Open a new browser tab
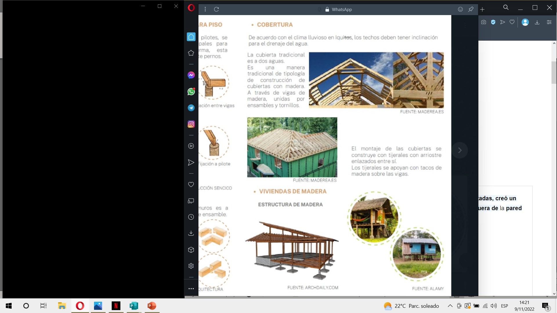This screenshot has width=557, height=313. [482, 9]
